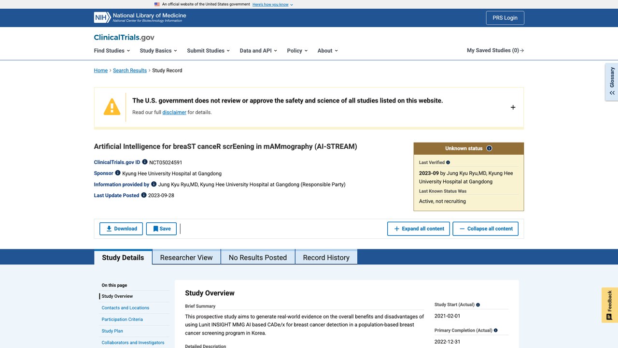This screenshot has height=348, width=618.
Task: Switch to the Researcher View tab
Action: (x=186, y=257)
